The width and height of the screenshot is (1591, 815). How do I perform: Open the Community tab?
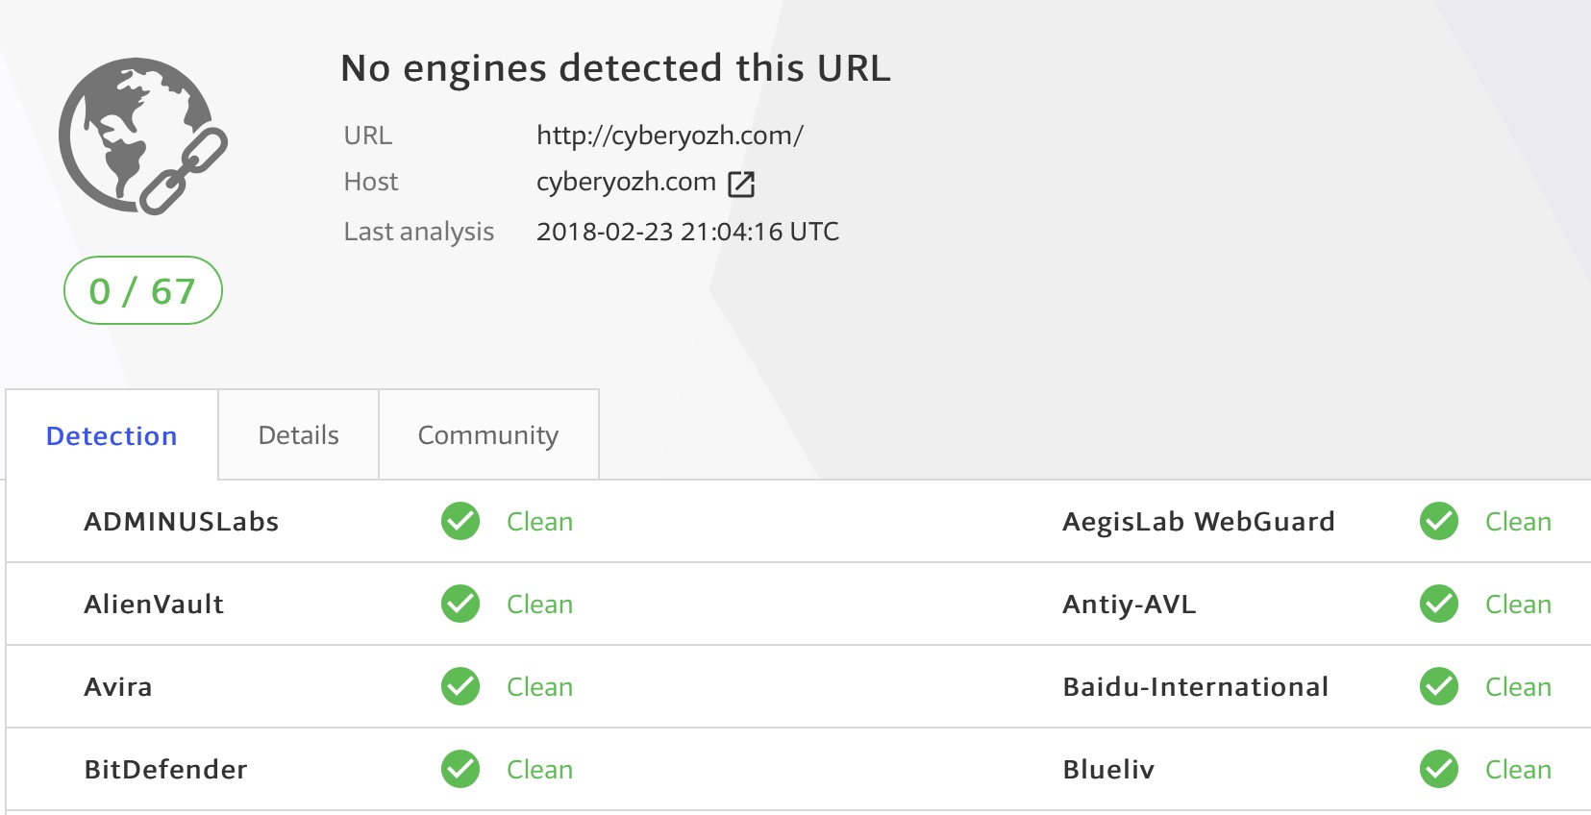(x=488, y=435)
